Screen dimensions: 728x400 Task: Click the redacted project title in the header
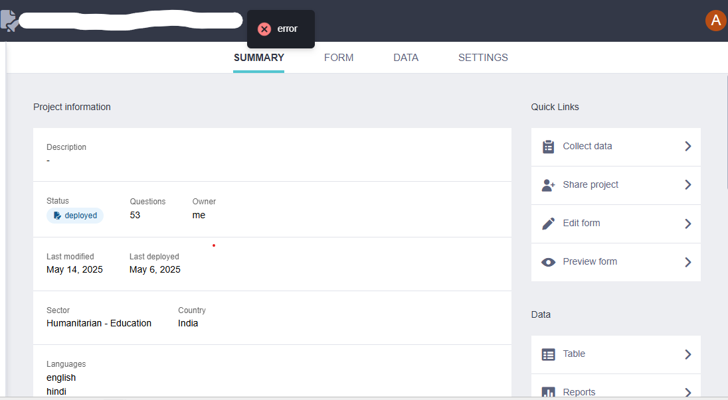pos(130,21)
